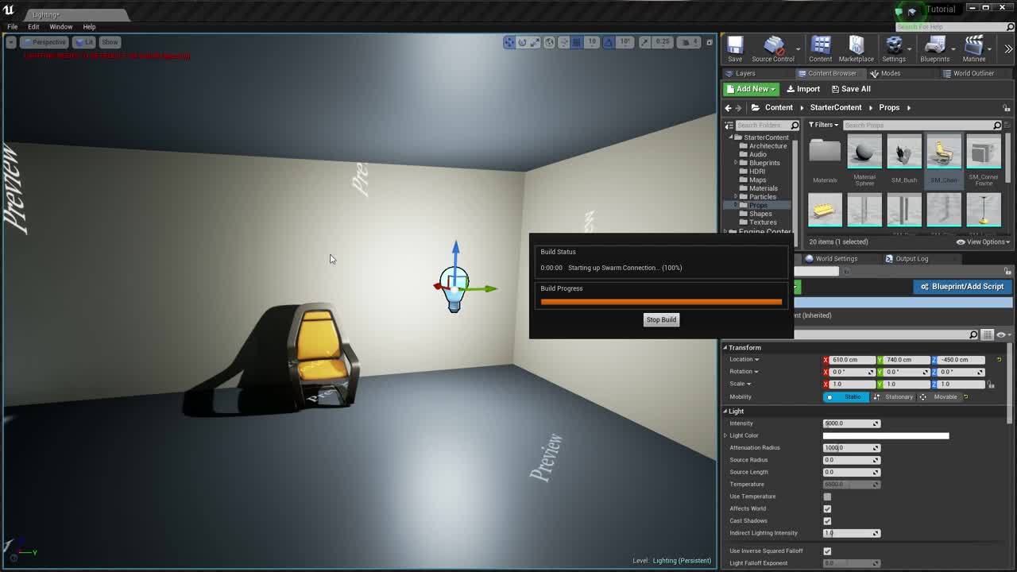Open the View Options dropdown
1017x572 pixels.
coord(983,242)
